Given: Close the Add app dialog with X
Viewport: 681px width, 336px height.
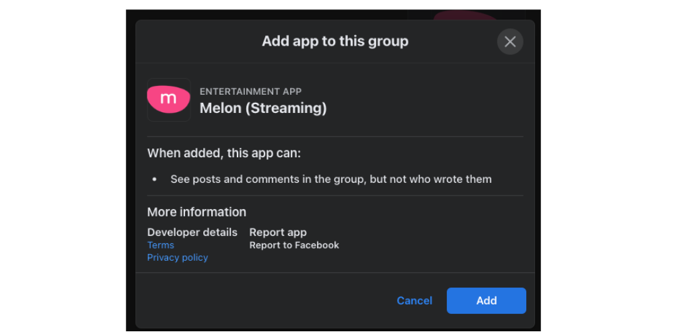Looking at the screenshot, I should (510, 42).
